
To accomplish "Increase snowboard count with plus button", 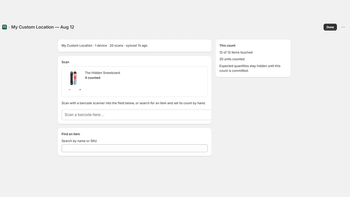I will (x=80, y=90).
